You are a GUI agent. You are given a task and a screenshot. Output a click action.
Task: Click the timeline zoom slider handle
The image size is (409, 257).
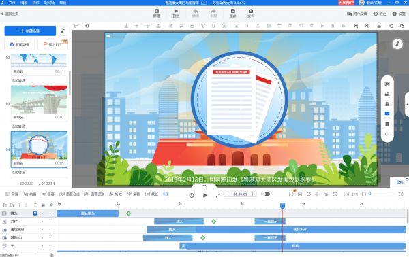[x=369, y=194]
